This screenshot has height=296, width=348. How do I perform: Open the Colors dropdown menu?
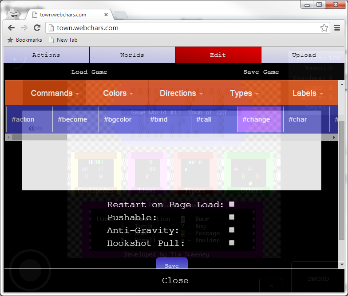tap(118, 93)
